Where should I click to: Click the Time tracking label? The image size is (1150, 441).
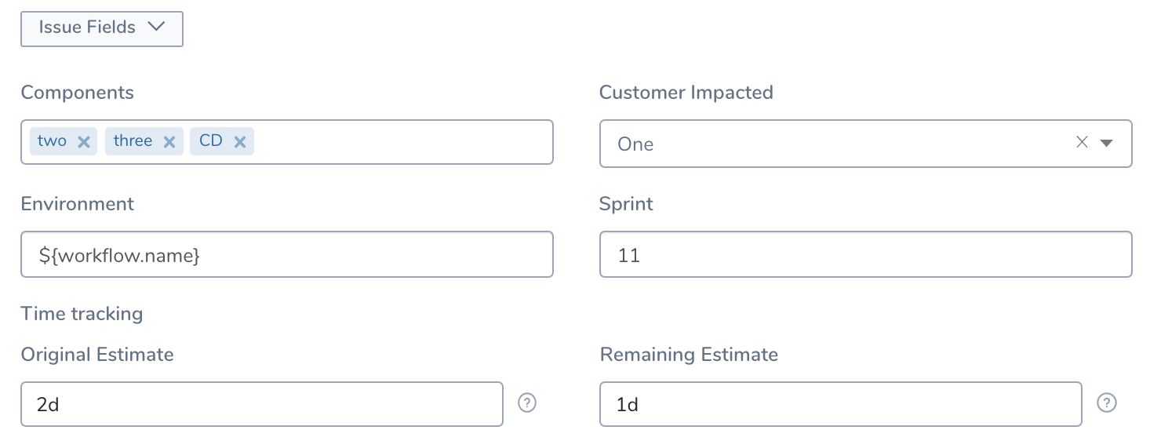pyautogui.click(x=82, y=314)
